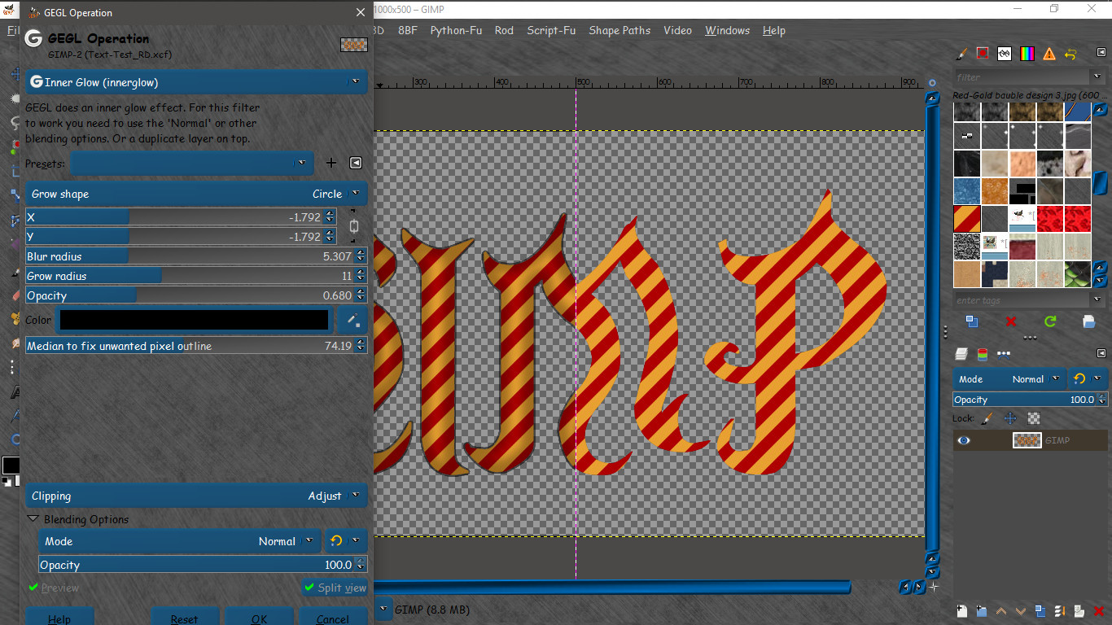
Task: Open the Grow shape Circle dropdown
Action: pyautogui.click(x=197, y=194)
